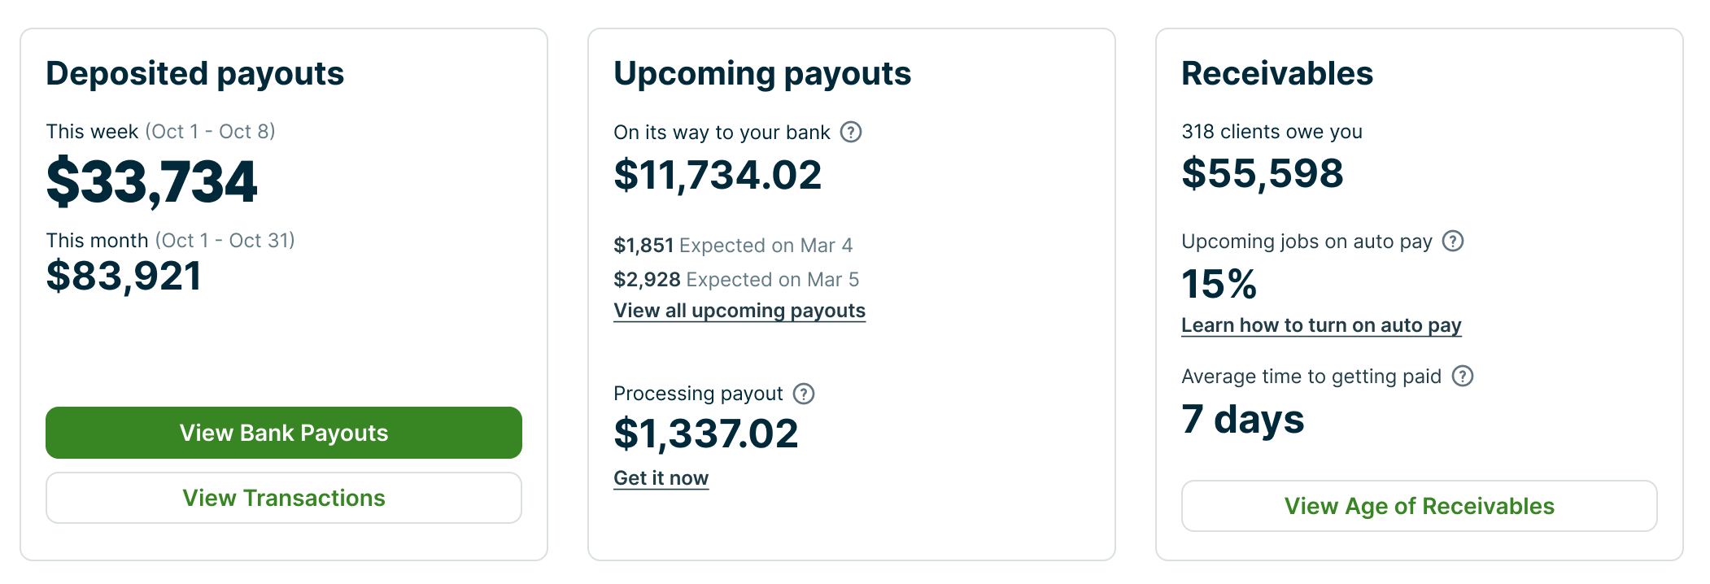The image size is (1710, 584).
Task: Show info for Average time to getting paid
Action: pyautogui.click(x=1462, y=376)
